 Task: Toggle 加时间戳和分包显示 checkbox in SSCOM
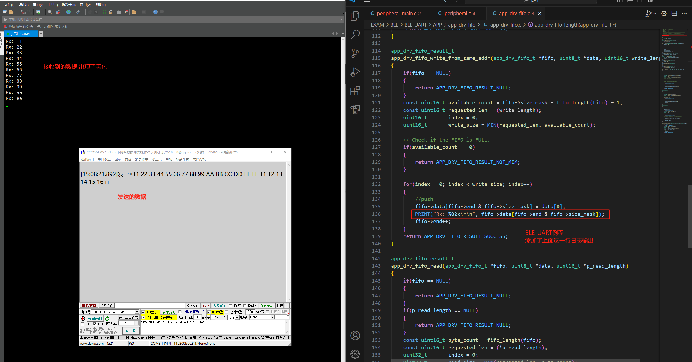pyautogui.click(x=143, y=318)
